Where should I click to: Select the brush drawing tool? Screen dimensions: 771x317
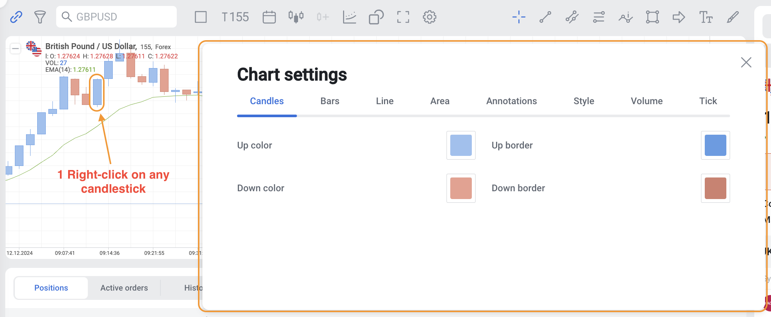point(733,17)
